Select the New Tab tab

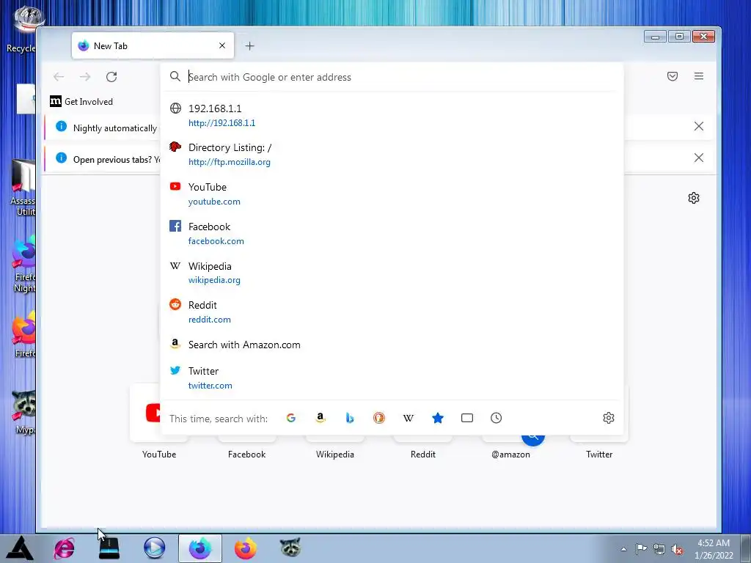click(153, 45)
